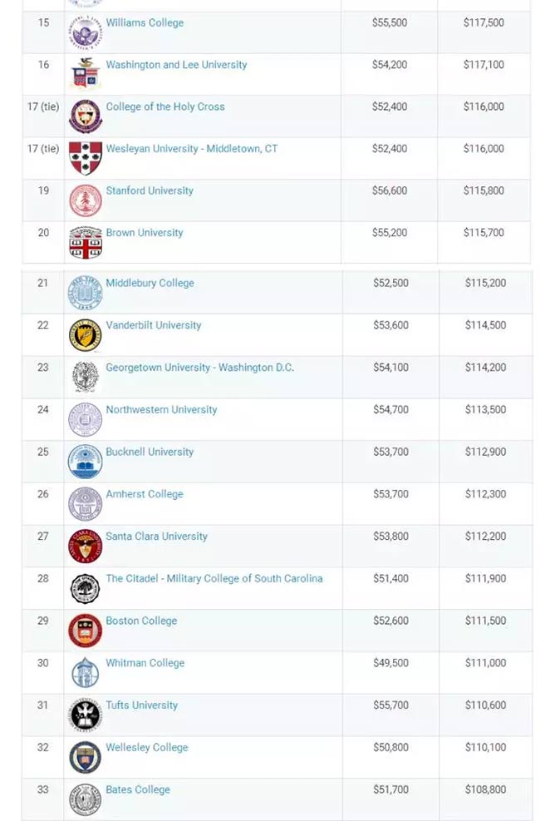Click the Washington and Lee University crest
Viewport: 540px width, 821px height.
click(86, 74)
